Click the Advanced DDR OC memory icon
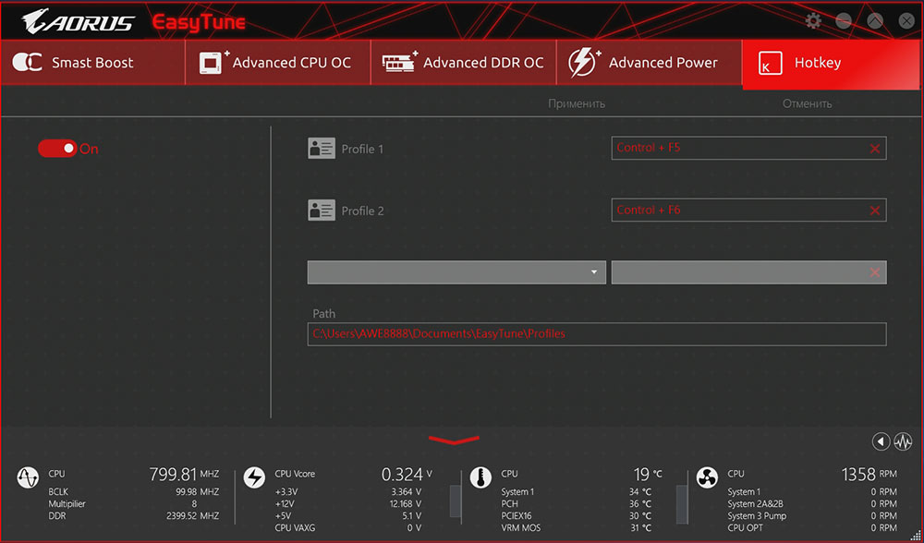 coord(399,63)
